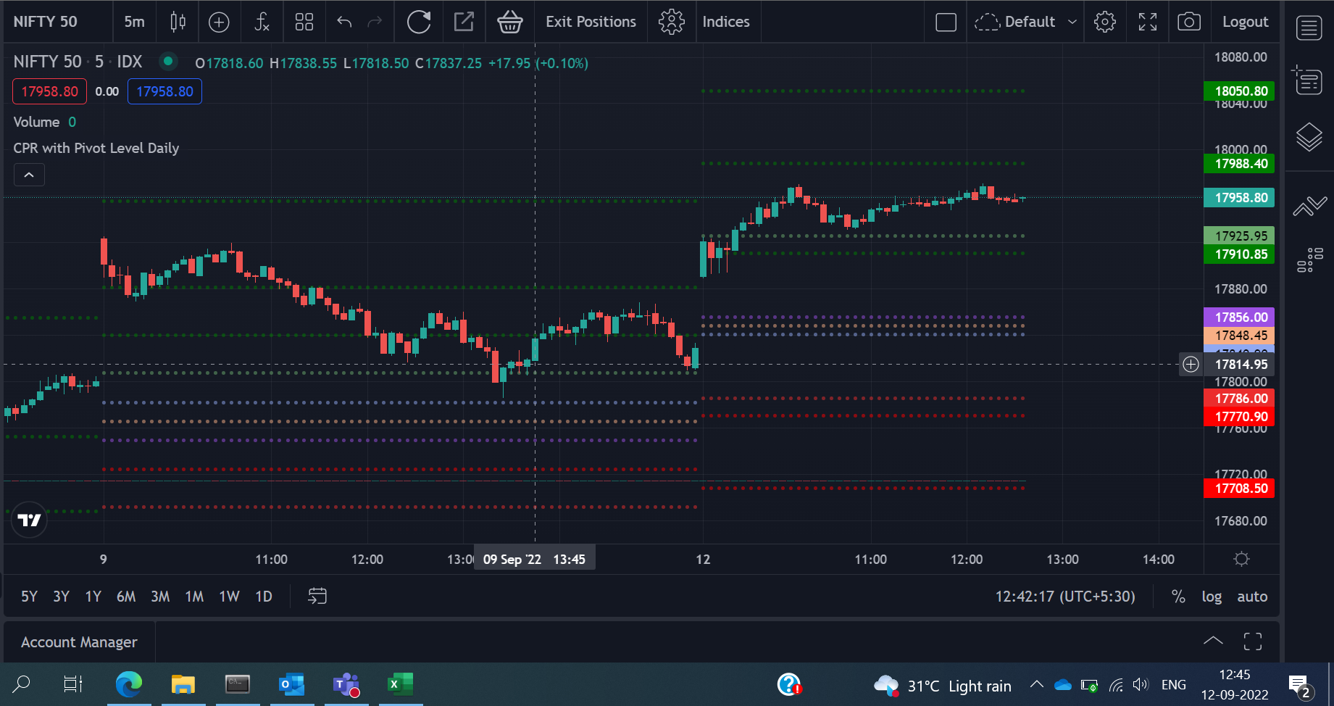This screenshot has width=1334, height=706.
Task: Open Microsoft Edge from the taskbar
Action: 129,684
